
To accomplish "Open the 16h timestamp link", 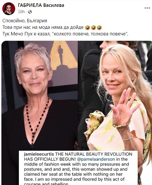I will (x=21, y=12).
